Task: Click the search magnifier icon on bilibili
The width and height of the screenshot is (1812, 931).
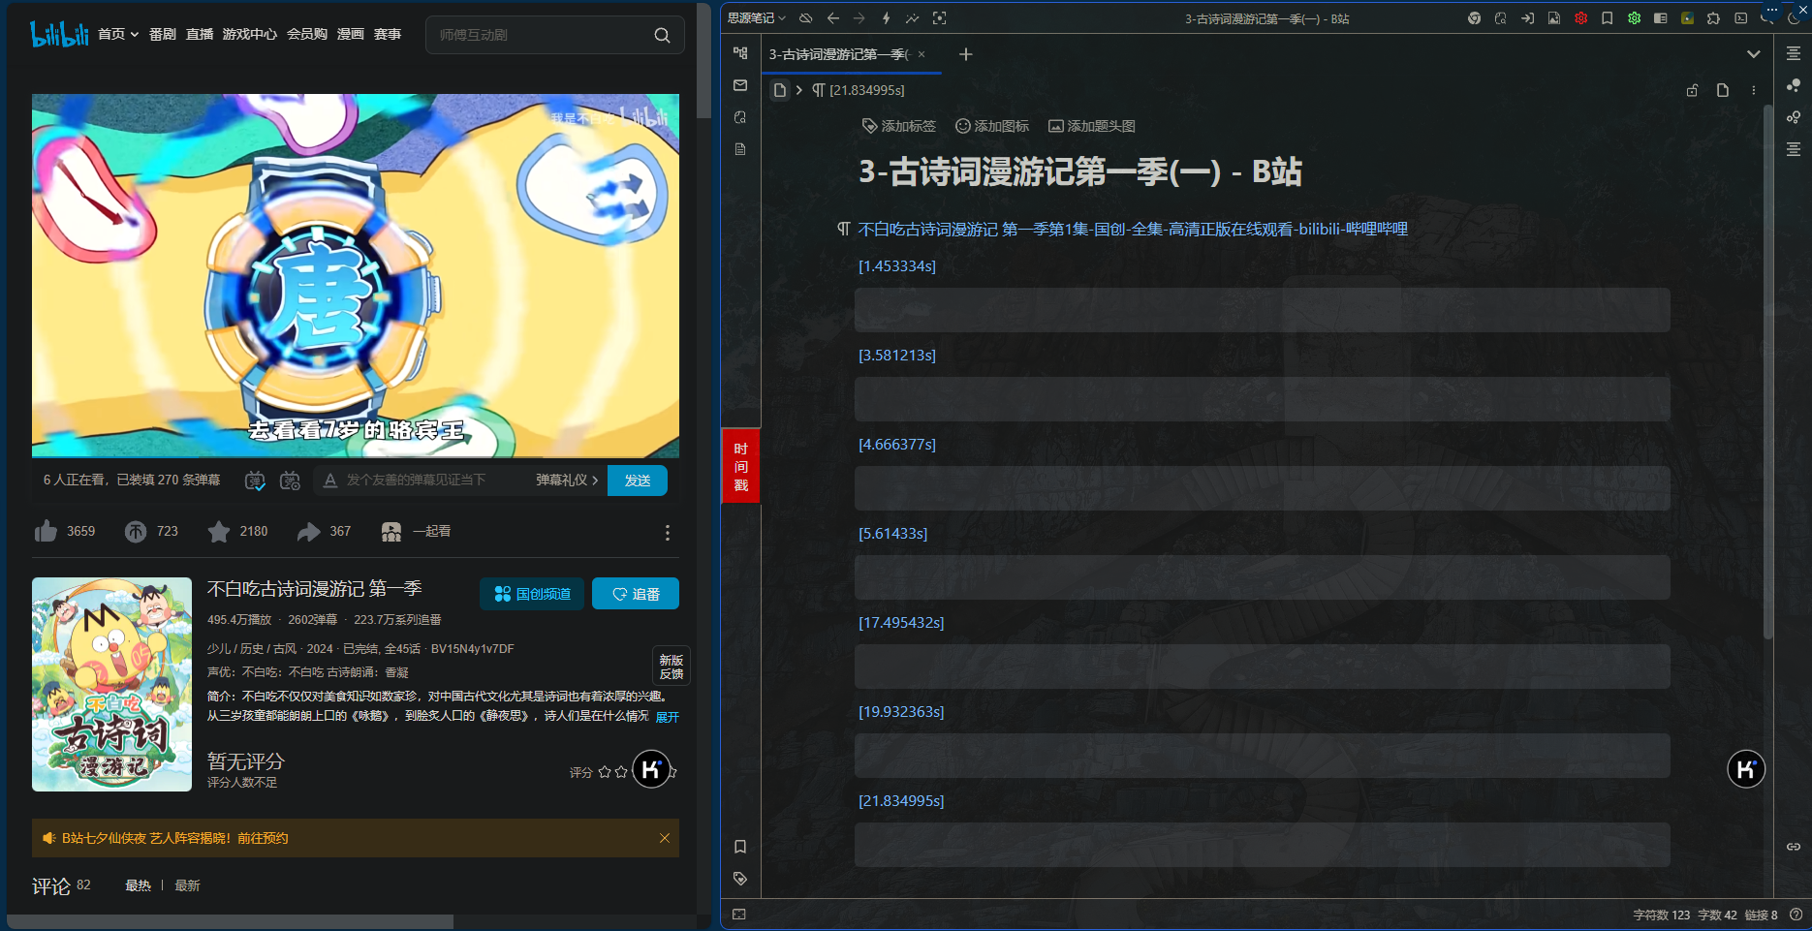Action: [662, 35]
